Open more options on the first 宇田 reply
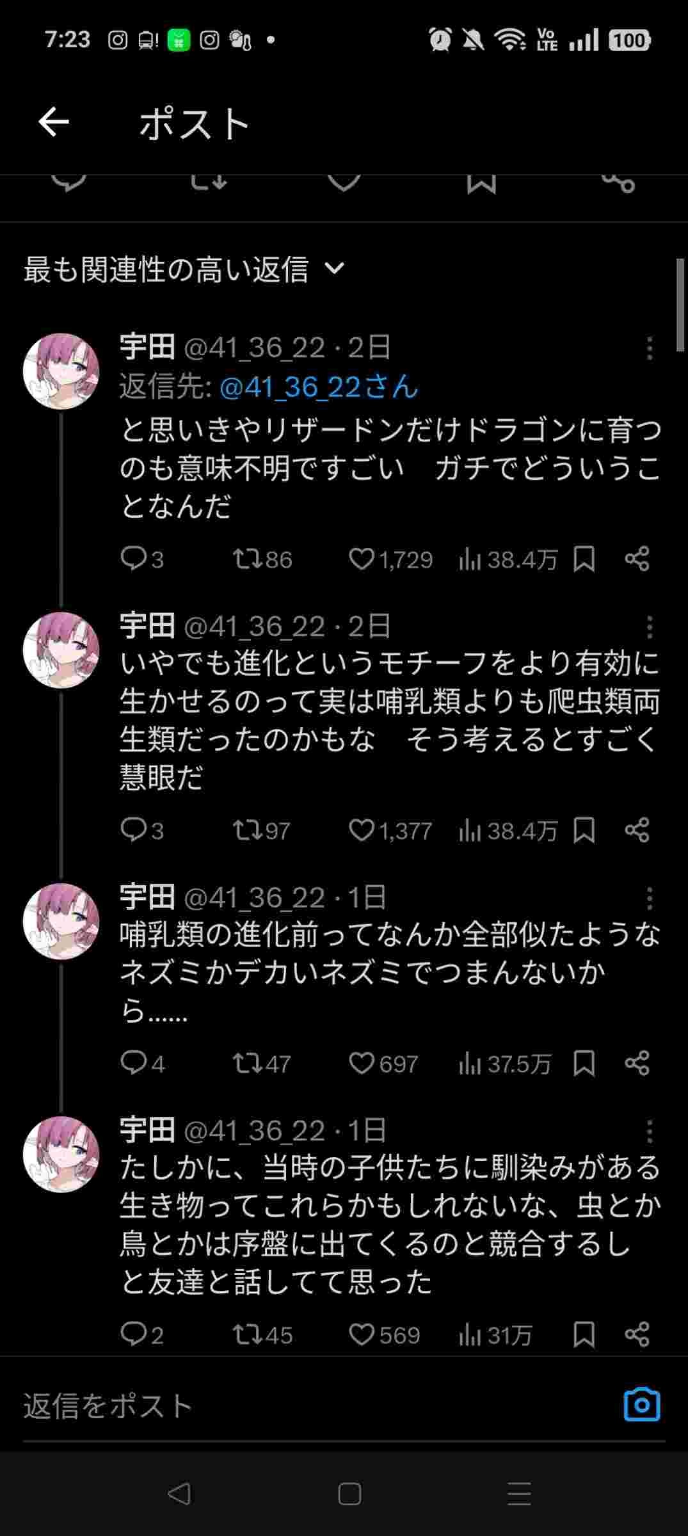688x1536 pixels. tap(649, 348)
